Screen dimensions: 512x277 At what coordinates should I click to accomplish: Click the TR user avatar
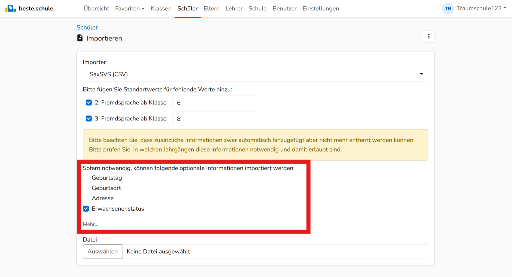[x=448, y=9]
